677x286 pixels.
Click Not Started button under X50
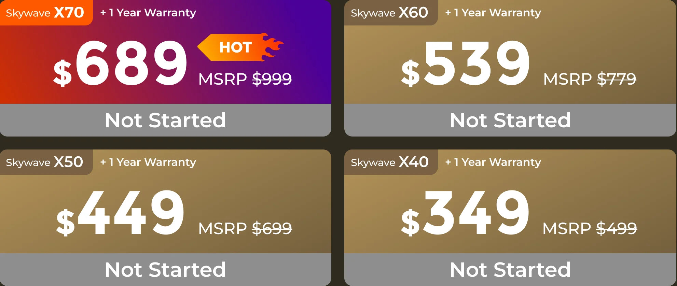[x=165, y=270]
